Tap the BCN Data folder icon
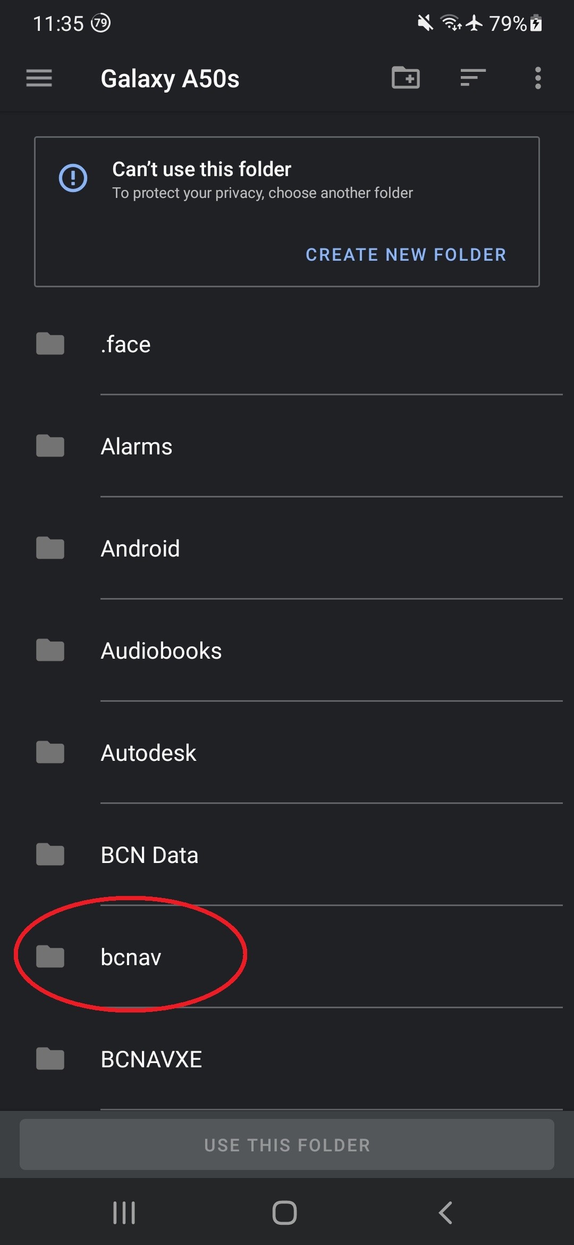 50,855
